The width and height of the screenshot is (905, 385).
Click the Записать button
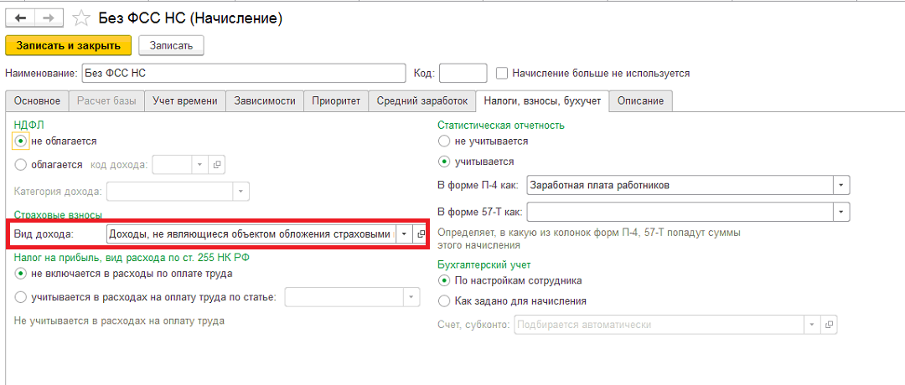coord(172,45)
